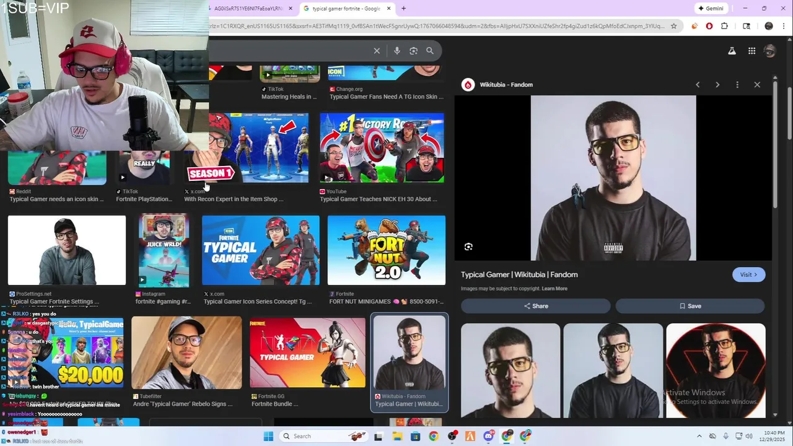Open Microsoft Store from the taskbar

[x=415, y=436]
